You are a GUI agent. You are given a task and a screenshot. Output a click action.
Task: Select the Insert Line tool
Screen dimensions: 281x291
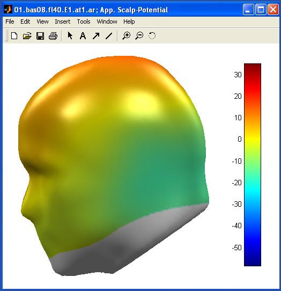click(109, 36)
